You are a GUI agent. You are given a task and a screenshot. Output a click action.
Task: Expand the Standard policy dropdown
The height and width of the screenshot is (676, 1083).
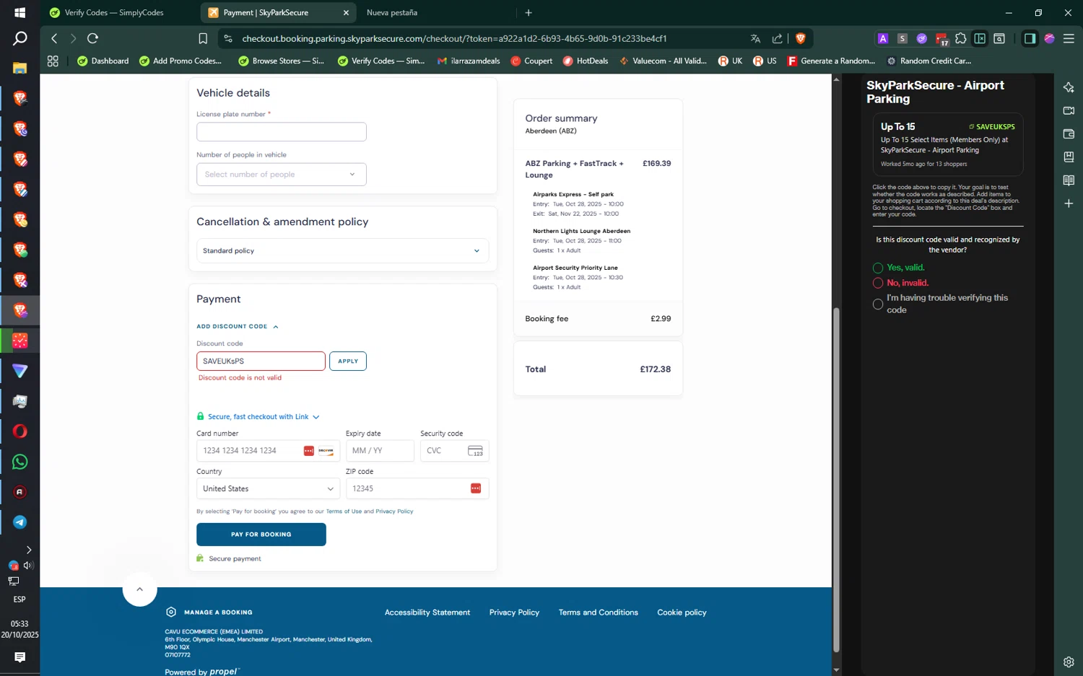tap(342, 251)
